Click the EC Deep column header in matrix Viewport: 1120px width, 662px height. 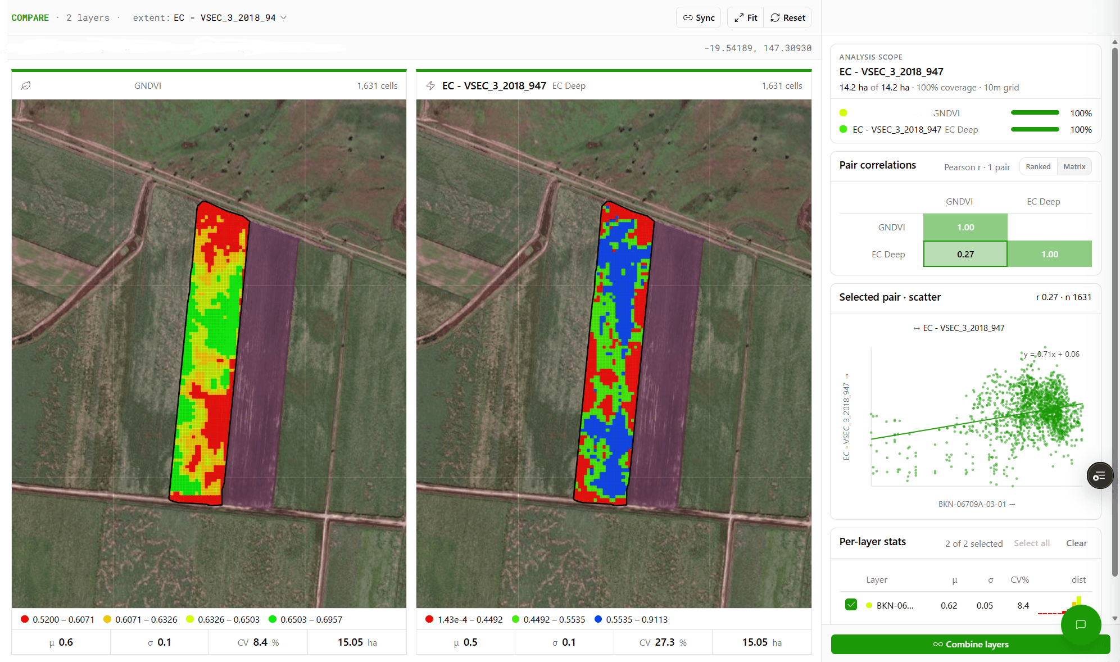[1044, 201]
